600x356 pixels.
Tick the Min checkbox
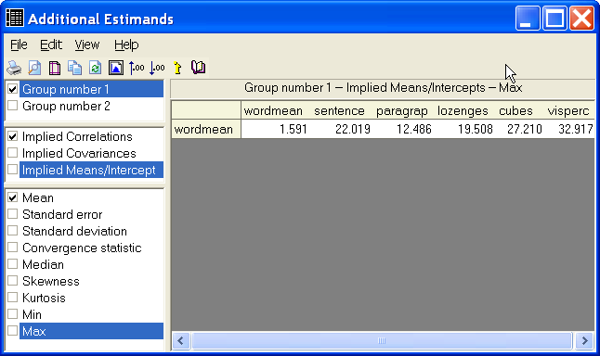(x=13, y=314)
